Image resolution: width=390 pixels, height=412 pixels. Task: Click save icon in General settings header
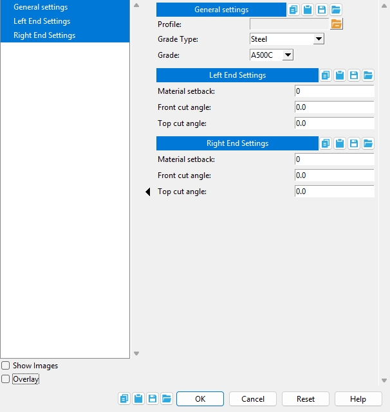pyautogui.click(x=322, y=10)
